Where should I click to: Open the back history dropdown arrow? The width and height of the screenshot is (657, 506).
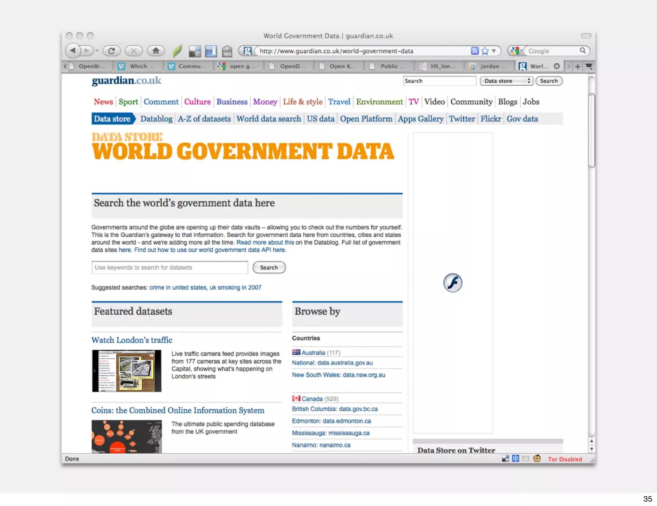(97, 51)
